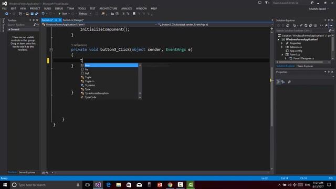The image size is (336, 189).
Task: Click the editor vertical scrollbar
Action: pyautogui.click(x=272, y=97)
